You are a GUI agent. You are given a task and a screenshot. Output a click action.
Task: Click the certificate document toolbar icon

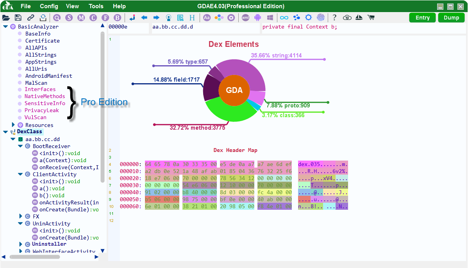coord(180,18)
